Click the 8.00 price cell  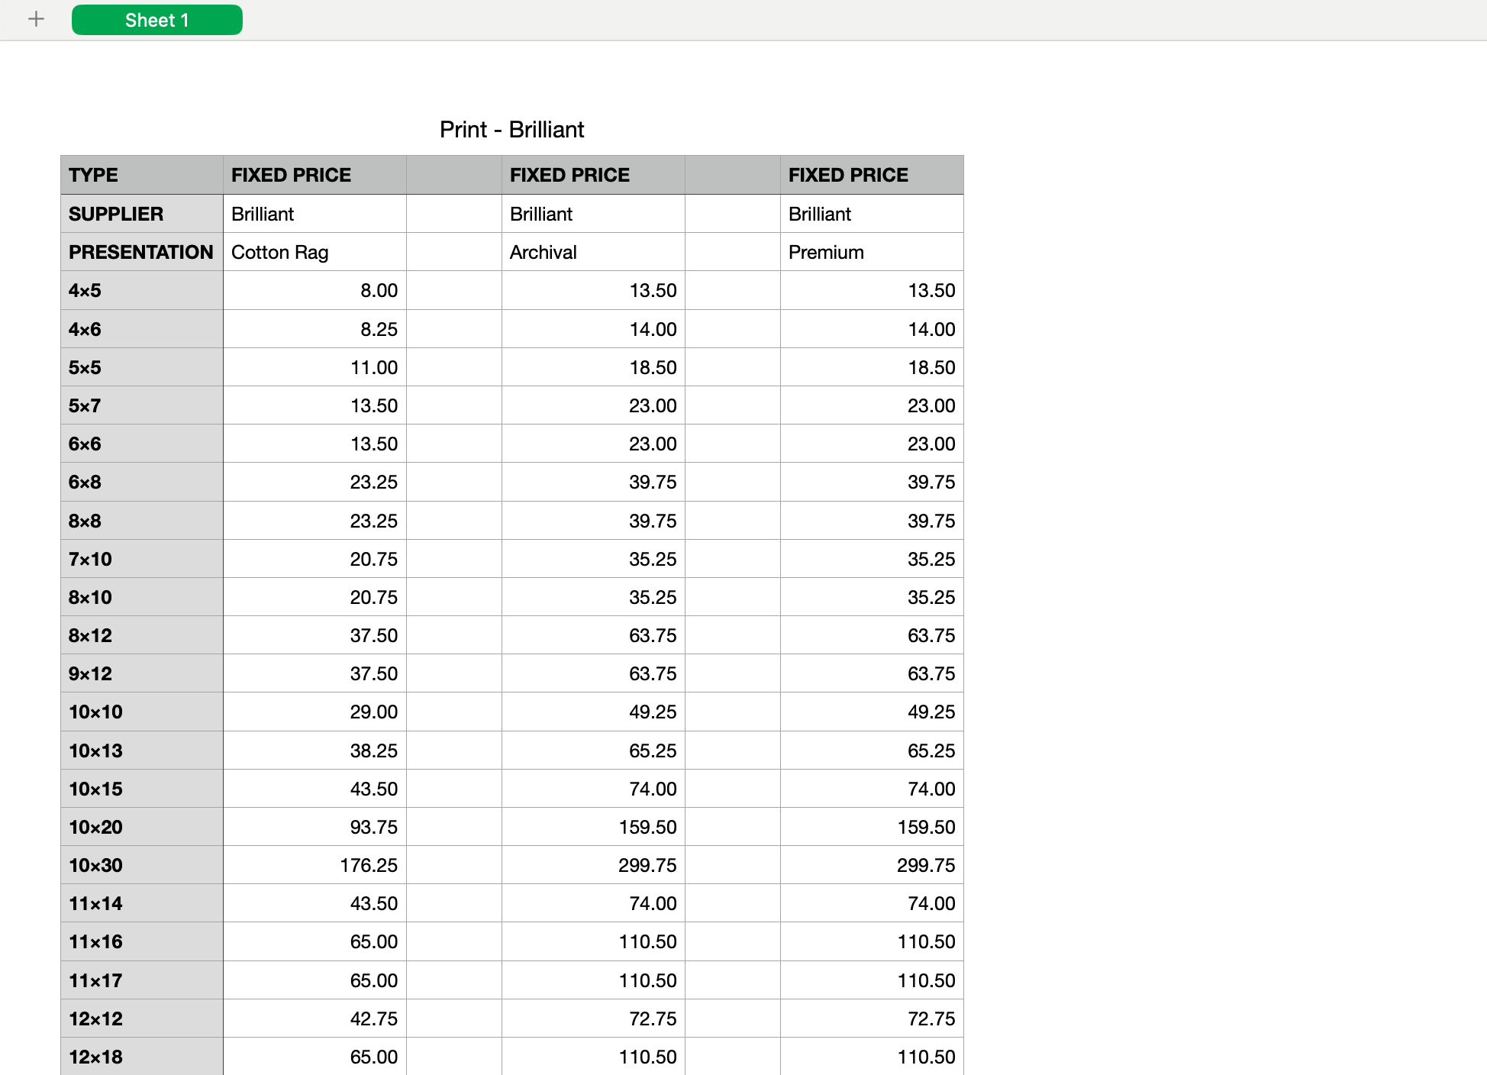[314, 290]
